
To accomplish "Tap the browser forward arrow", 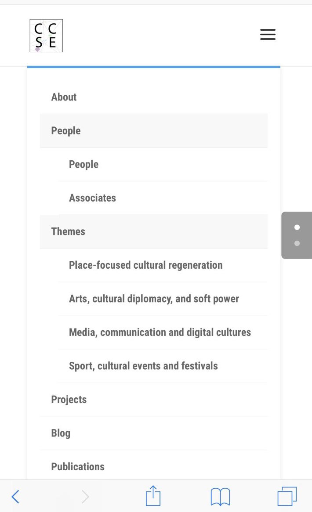I will 85,497.
